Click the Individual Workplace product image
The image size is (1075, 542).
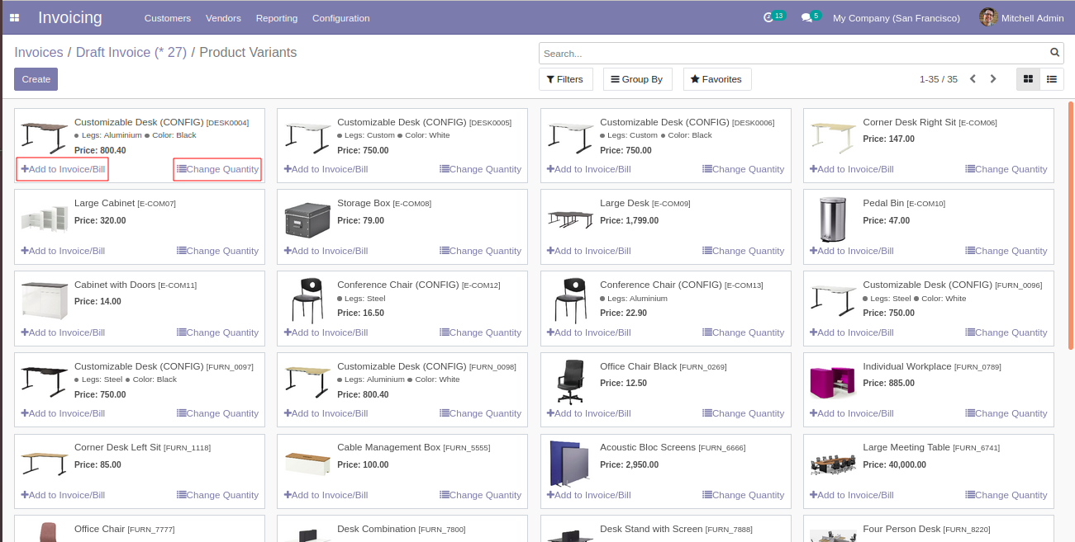click(833, 382)
